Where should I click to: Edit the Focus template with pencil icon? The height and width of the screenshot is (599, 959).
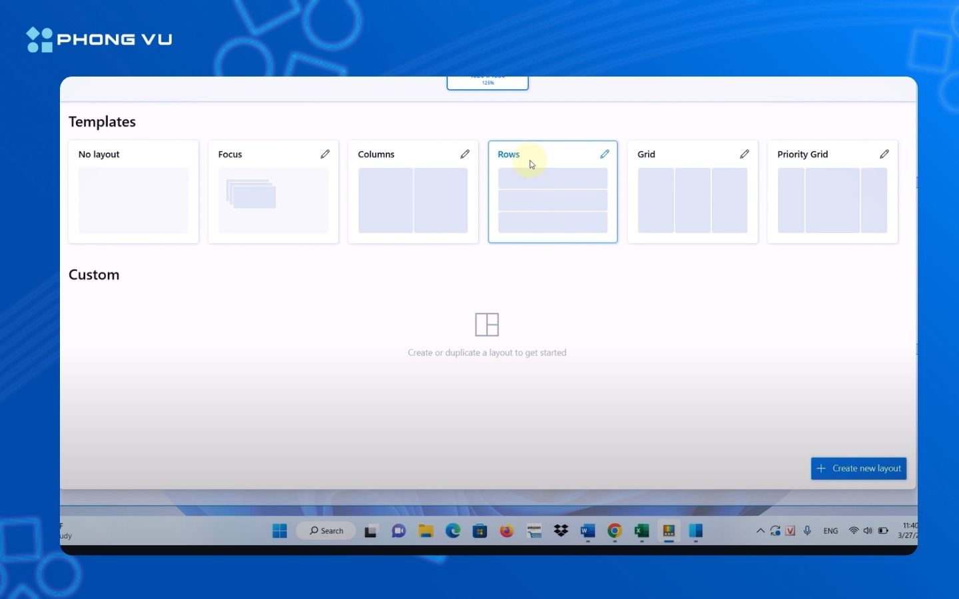pos(325,154)
